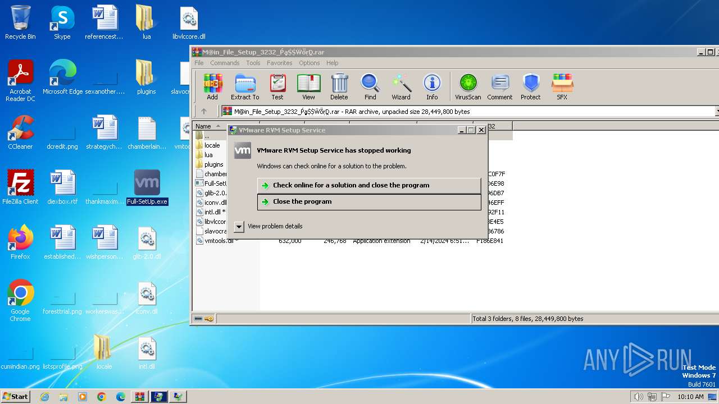Select intl.dll desktop file

(147, 352)
